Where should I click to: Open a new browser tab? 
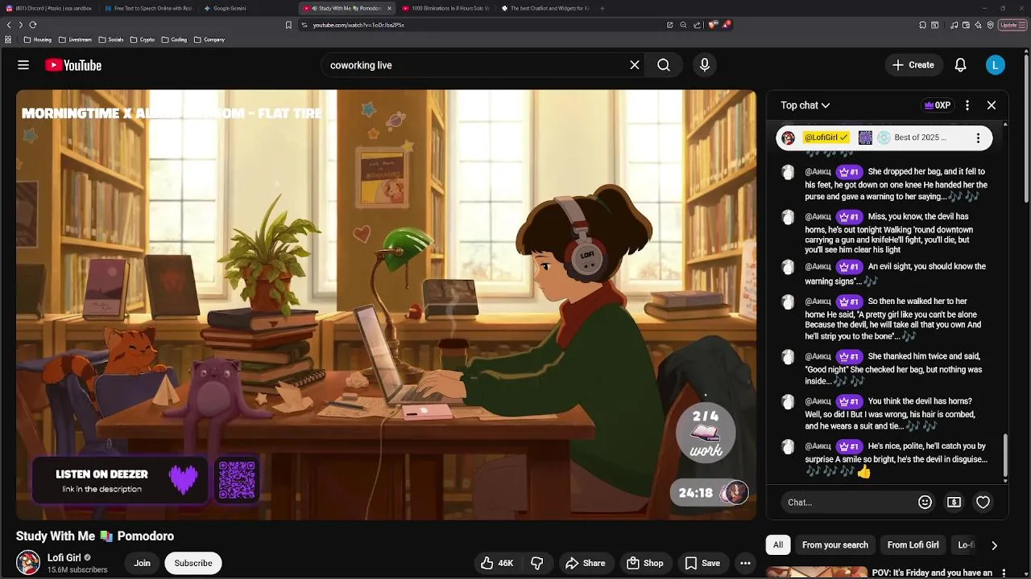click(x=602, y=8)
